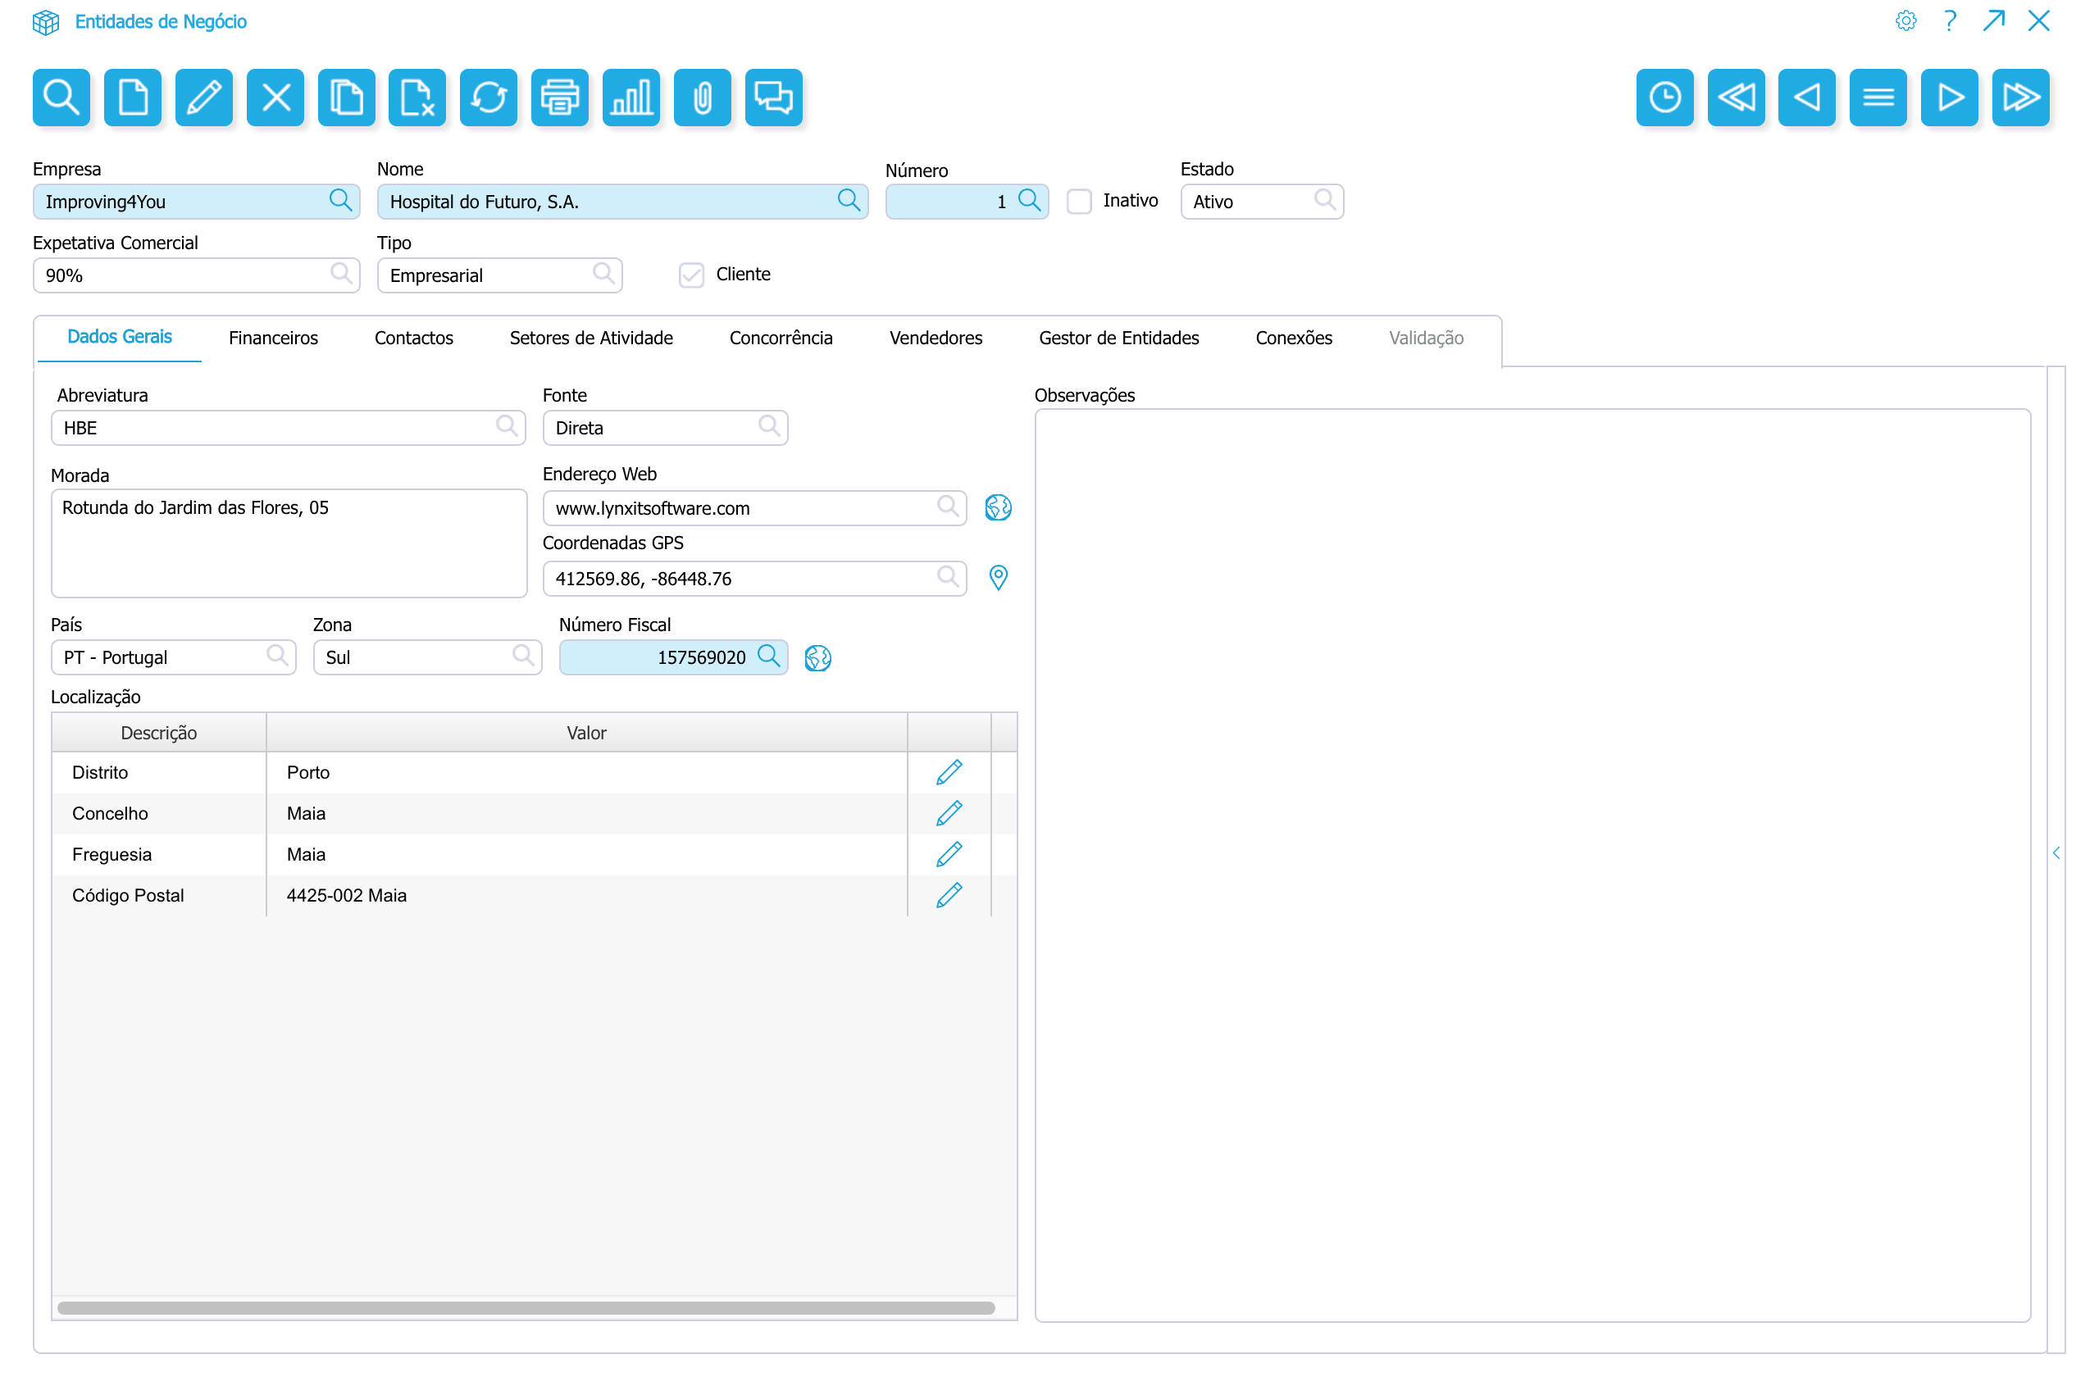
Task: Click the Localização horizontal scrollbar
Action: coord(526,1308)
